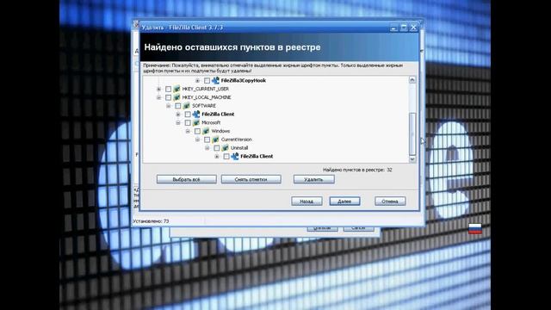
Task: Go back with the Назад button
Action: tap(306, 201)
